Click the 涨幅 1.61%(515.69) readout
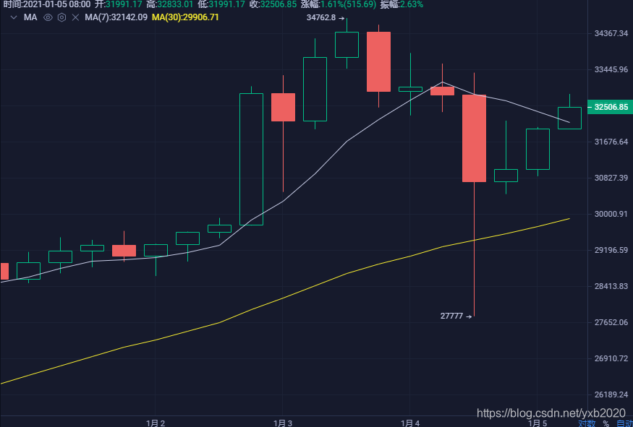633x427 pixels. tap(339, 4)
